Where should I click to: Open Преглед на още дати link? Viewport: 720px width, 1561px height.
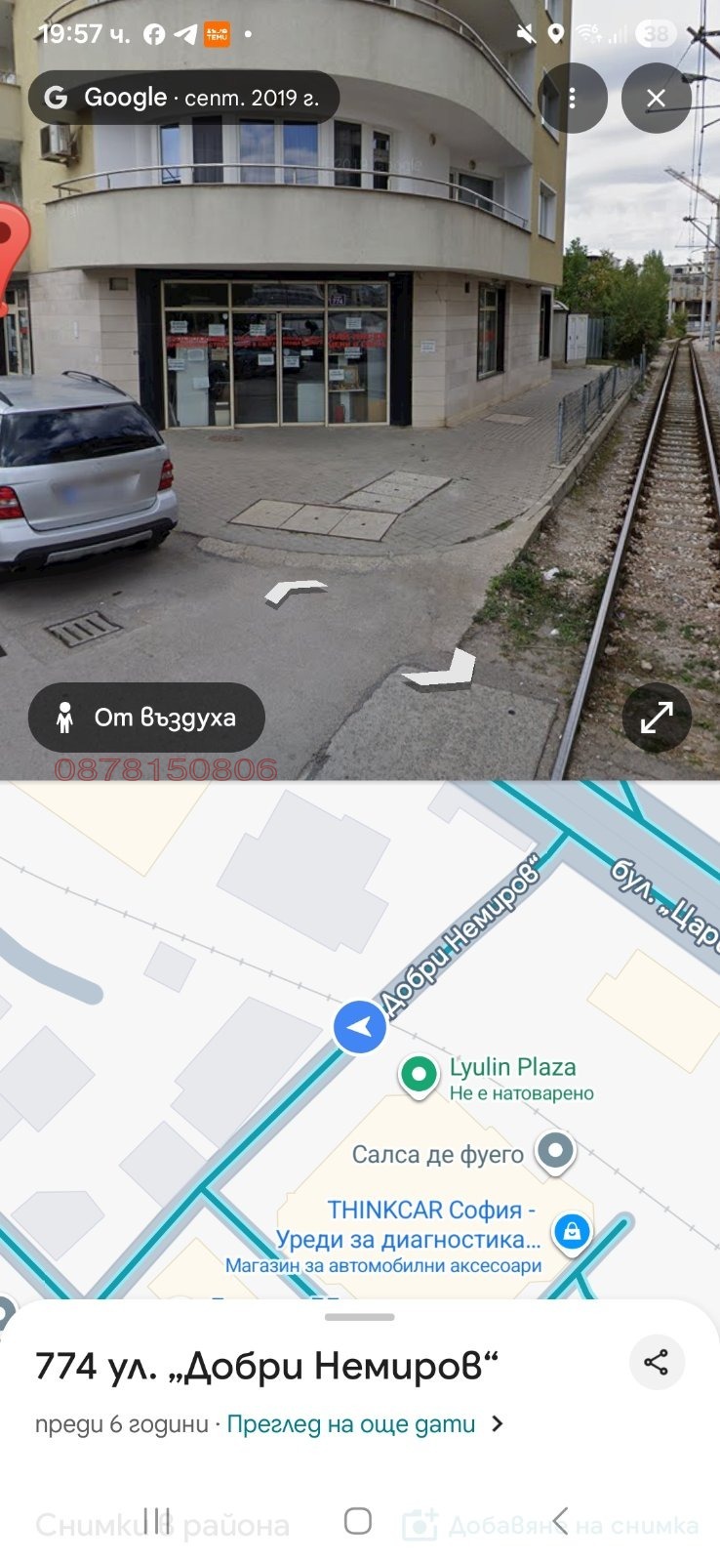350,1424
